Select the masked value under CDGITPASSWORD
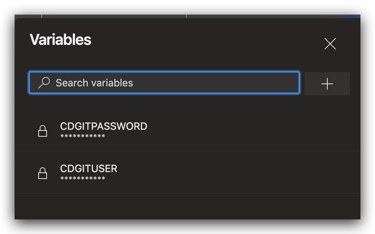375x234 pixels. coord(83,136)
